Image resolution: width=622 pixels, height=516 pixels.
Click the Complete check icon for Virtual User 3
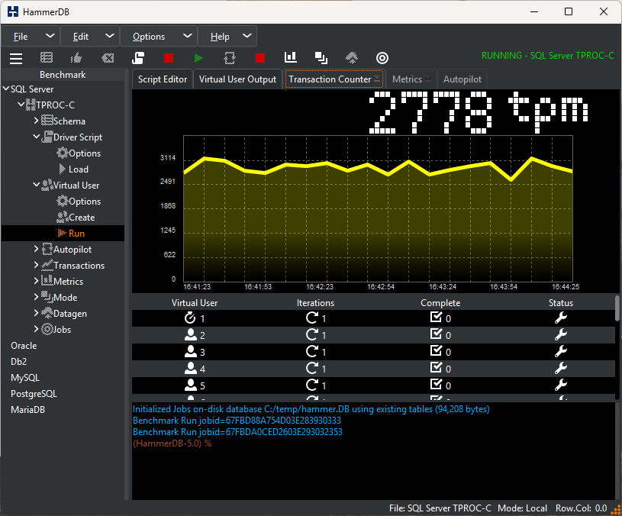click(x=436, y=350)
